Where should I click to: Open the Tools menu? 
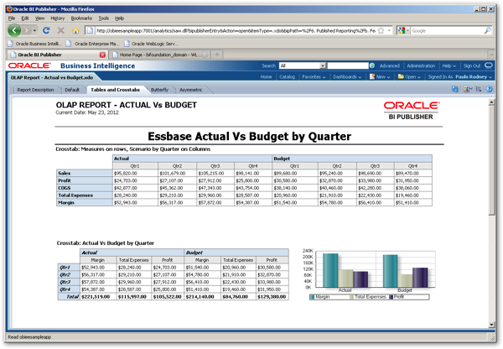(104, 18)
